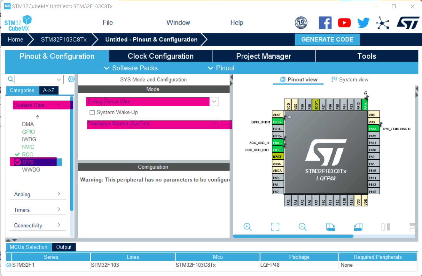The width and height of the screenshot is (422, 276).
Task: Zoom out on the pinout view
Action: click(x=302, y=227)
